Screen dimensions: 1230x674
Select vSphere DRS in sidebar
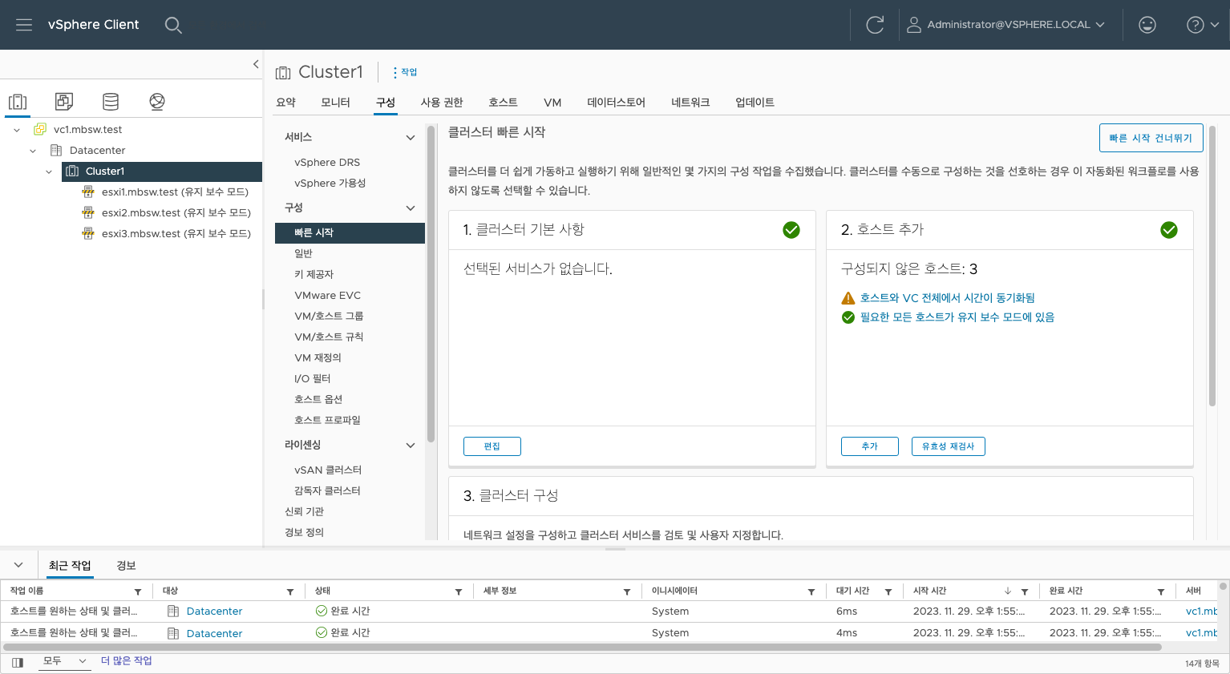coord(327,163)
